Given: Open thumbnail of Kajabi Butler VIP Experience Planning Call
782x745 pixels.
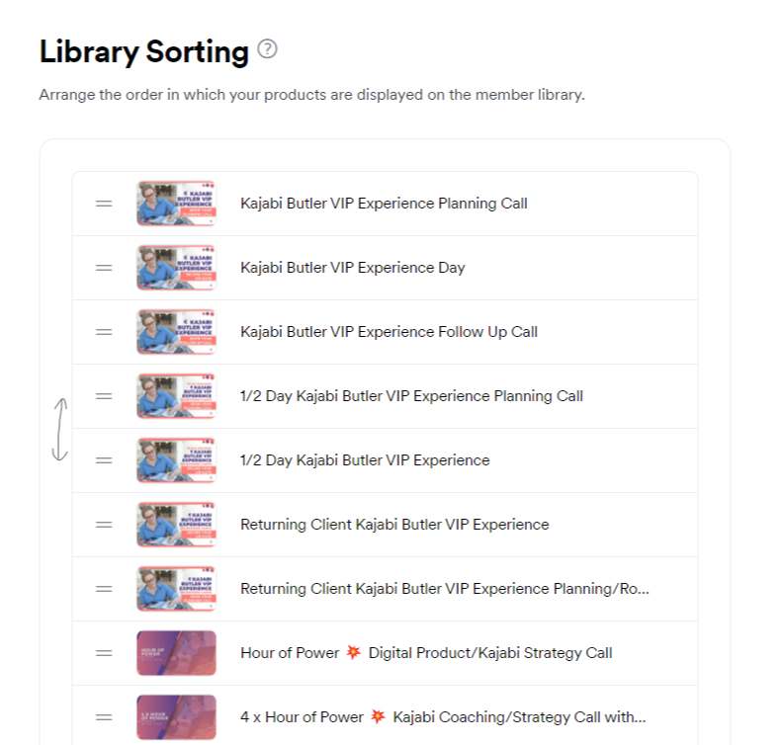Looking at the screenshot, I should click(177, 204).
